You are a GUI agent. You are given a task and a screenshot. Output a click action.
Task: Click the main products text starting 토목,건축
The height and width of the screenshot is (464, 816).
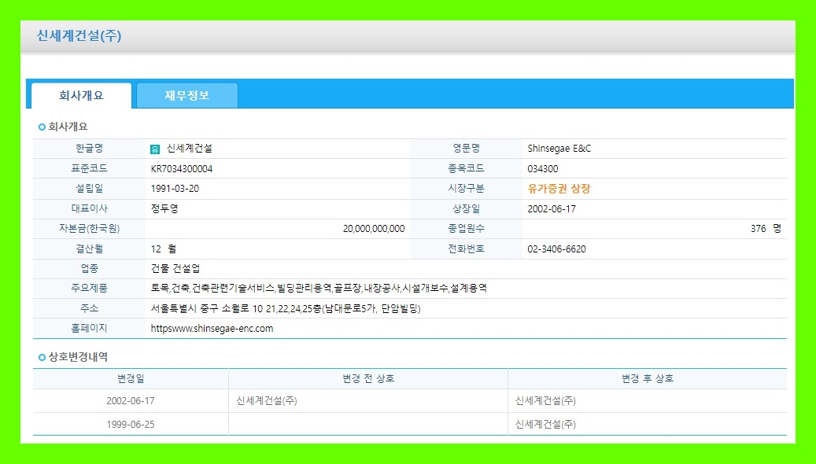(319, 288)
